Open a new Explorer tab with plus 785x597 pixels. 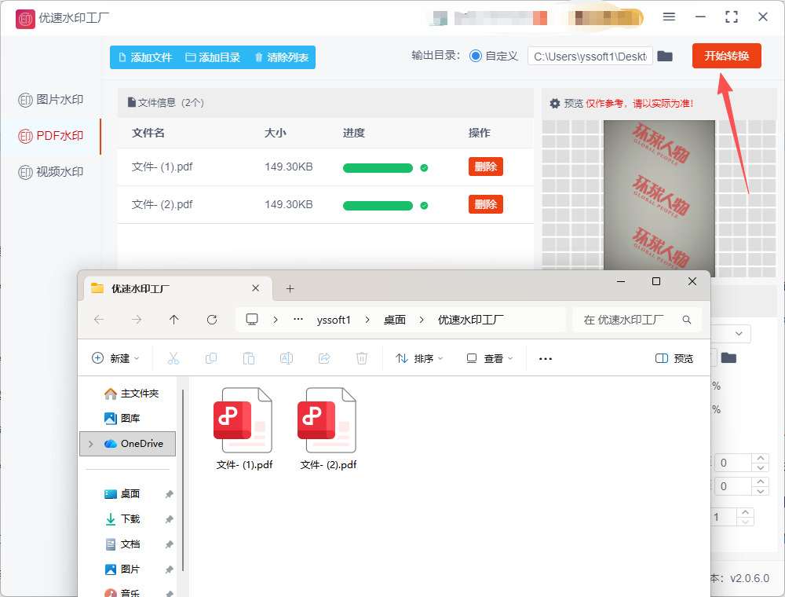[290, 288]
